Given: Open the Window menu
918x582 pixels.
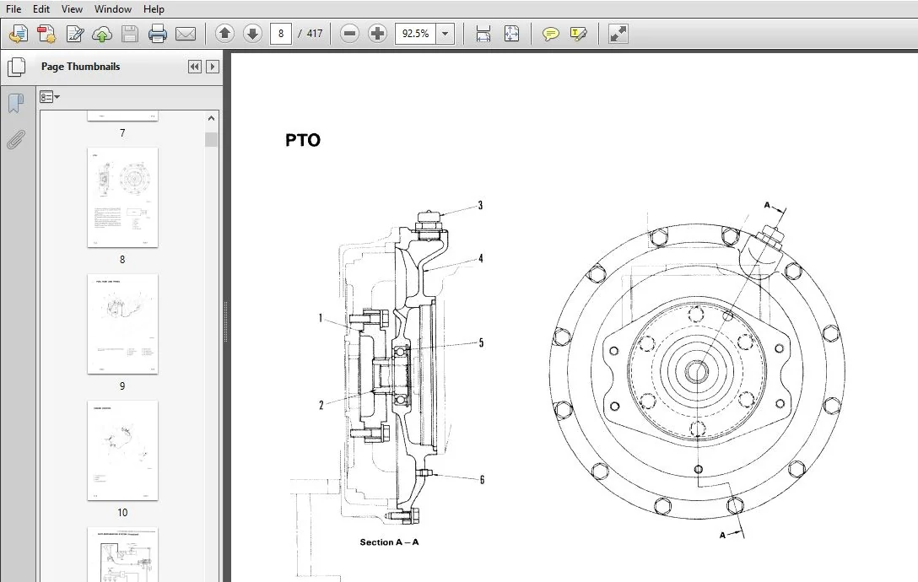Looking at the screenshot, I should point(113,8).
